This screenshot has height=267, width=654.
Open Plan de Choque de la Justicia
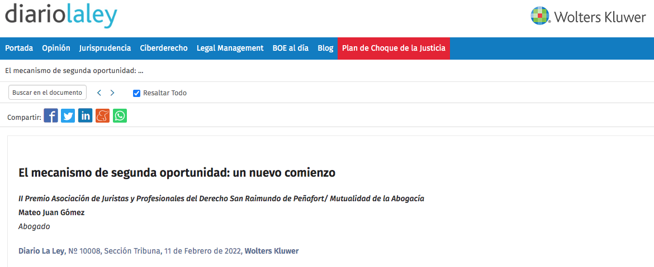394,48
